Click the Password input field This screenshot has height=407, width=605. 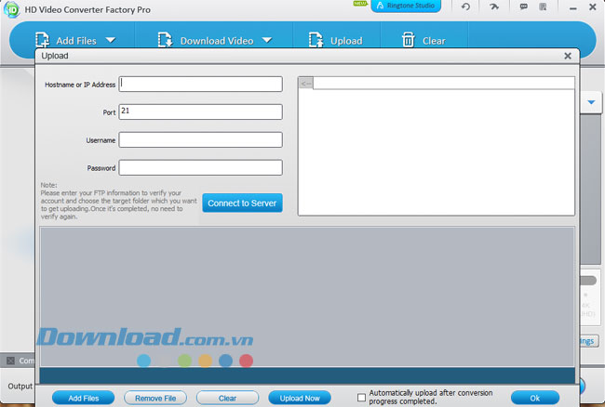pos(201,167)
